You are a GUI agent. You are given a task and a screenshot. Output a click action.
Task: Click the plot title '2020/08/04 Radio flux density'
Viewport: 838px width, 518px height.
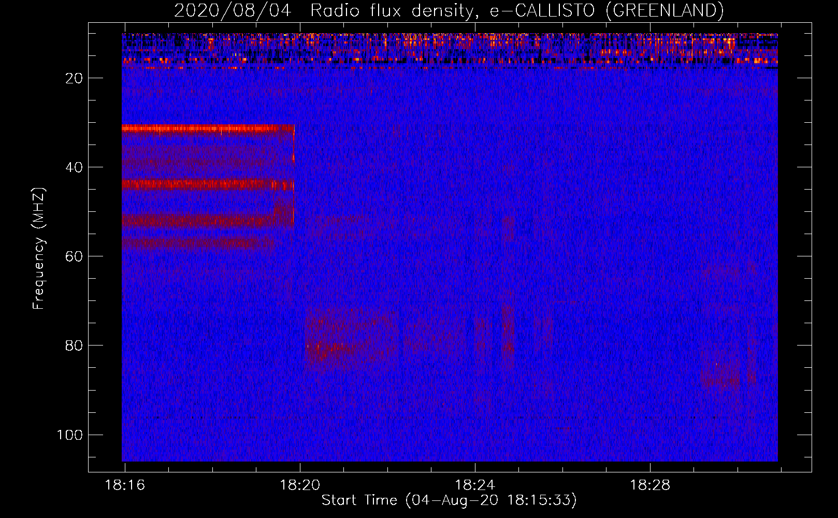(x=449, y=10)
